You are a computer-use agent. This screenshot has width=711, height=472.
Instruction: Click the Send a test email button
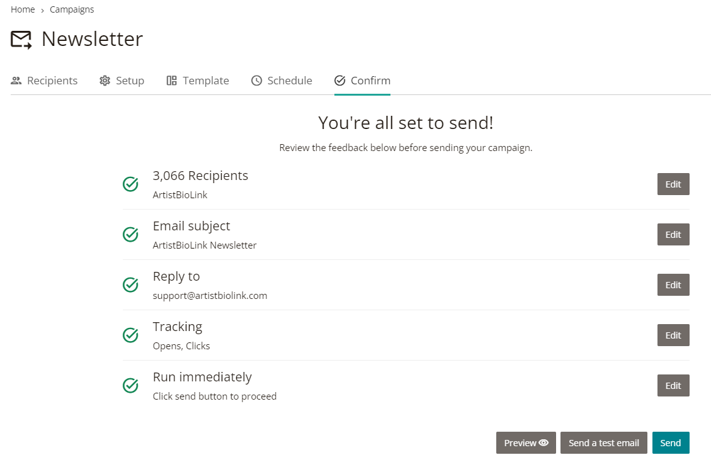pos(603,442)
